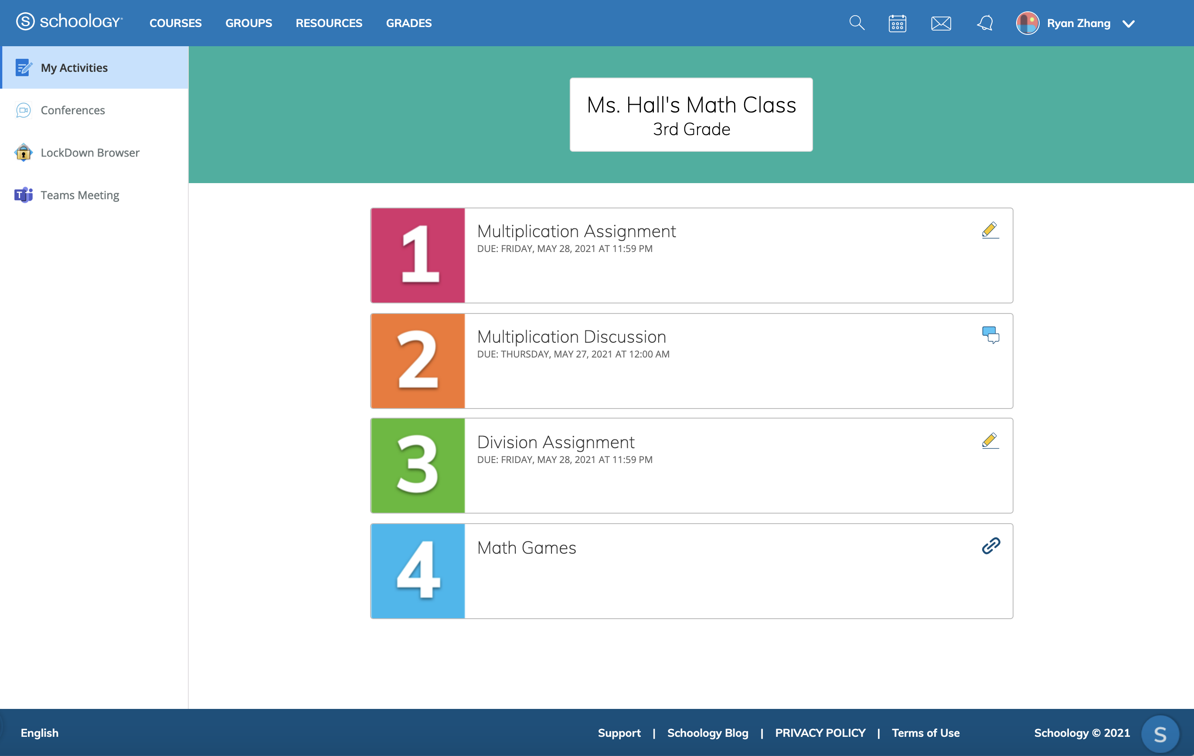Click the green number 3 tile

click(x=418, y=465)
